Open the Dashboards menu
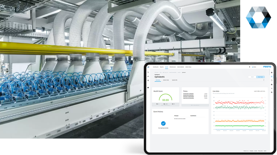This screenshot has width=277, height=155. coord(156,67)
